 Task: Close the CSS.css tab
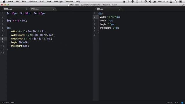pos(119,9)
